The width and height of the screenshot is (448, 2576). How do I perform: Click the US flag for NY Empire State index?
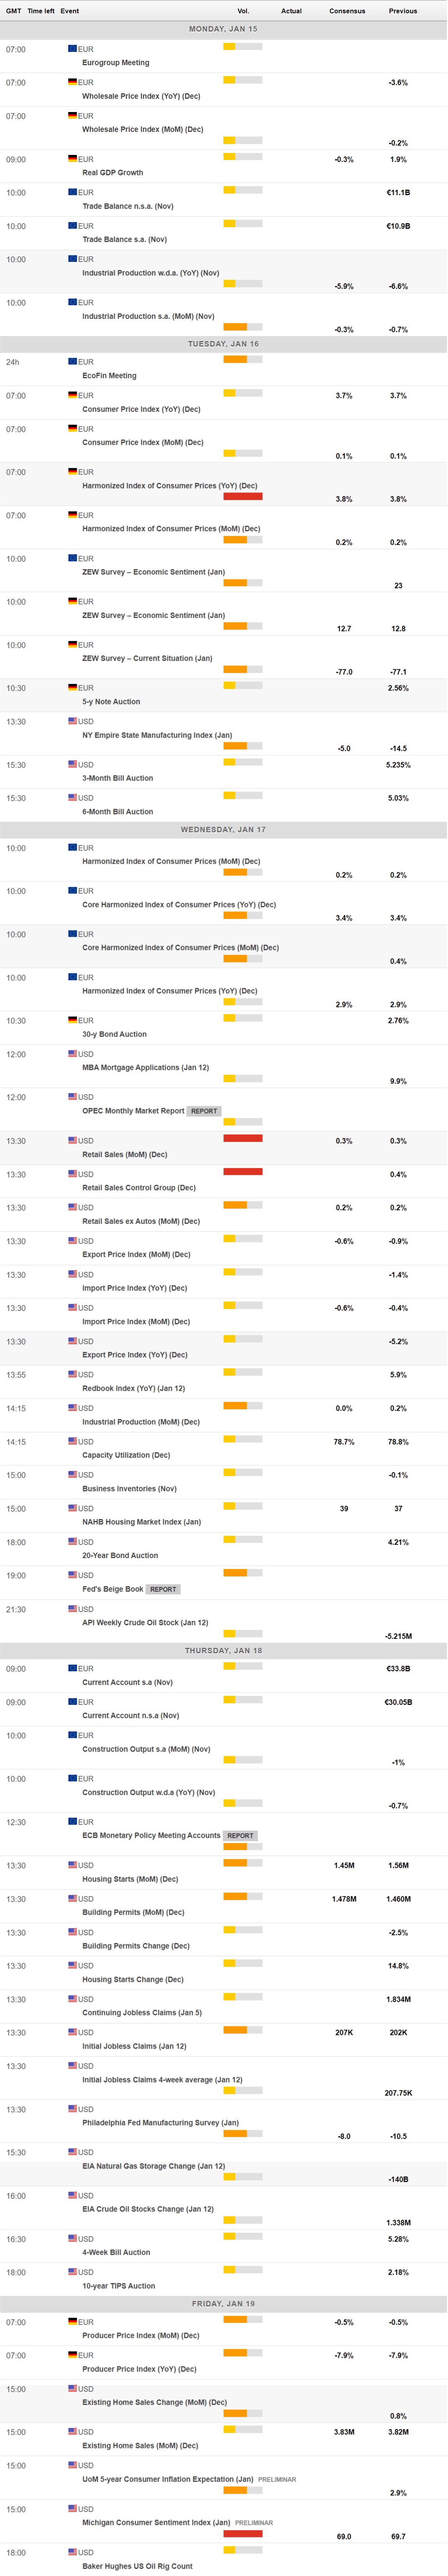pos(72,721)
